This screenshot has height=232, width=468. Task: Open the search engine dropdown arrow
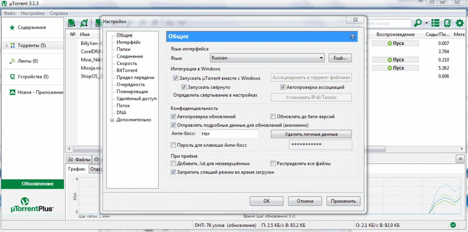click(426, 23)
